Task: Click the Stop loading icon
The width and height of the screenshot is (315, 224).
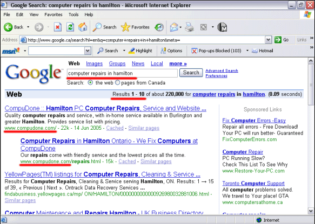Action: click(58, 27)
